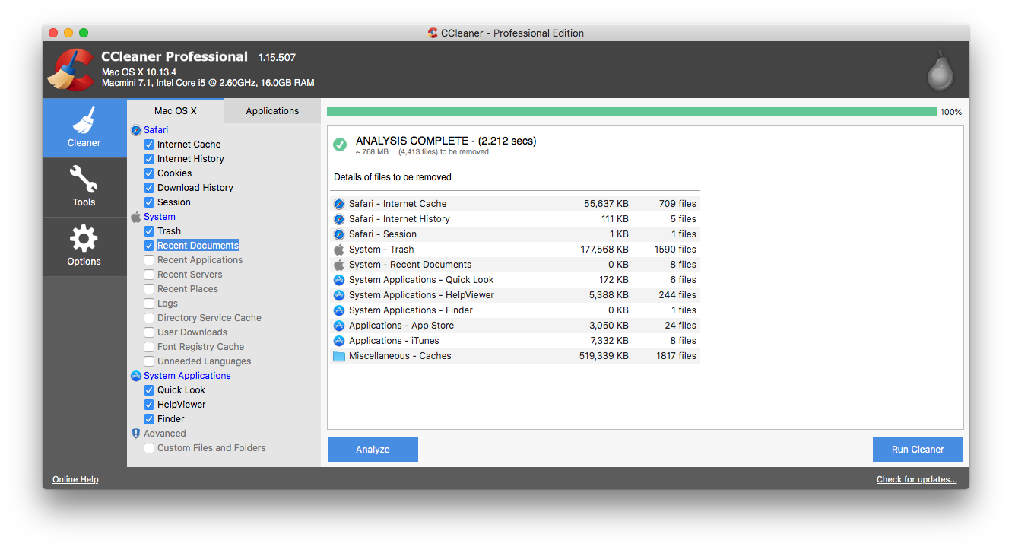Click the green analysis complete checkmark icon

(x=340, y=144)
